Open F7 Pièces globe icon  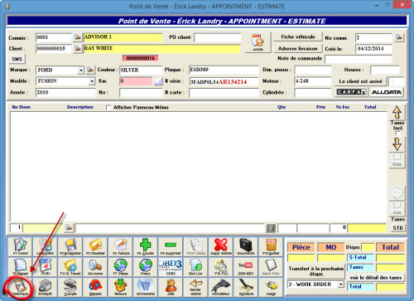point(121,267)
